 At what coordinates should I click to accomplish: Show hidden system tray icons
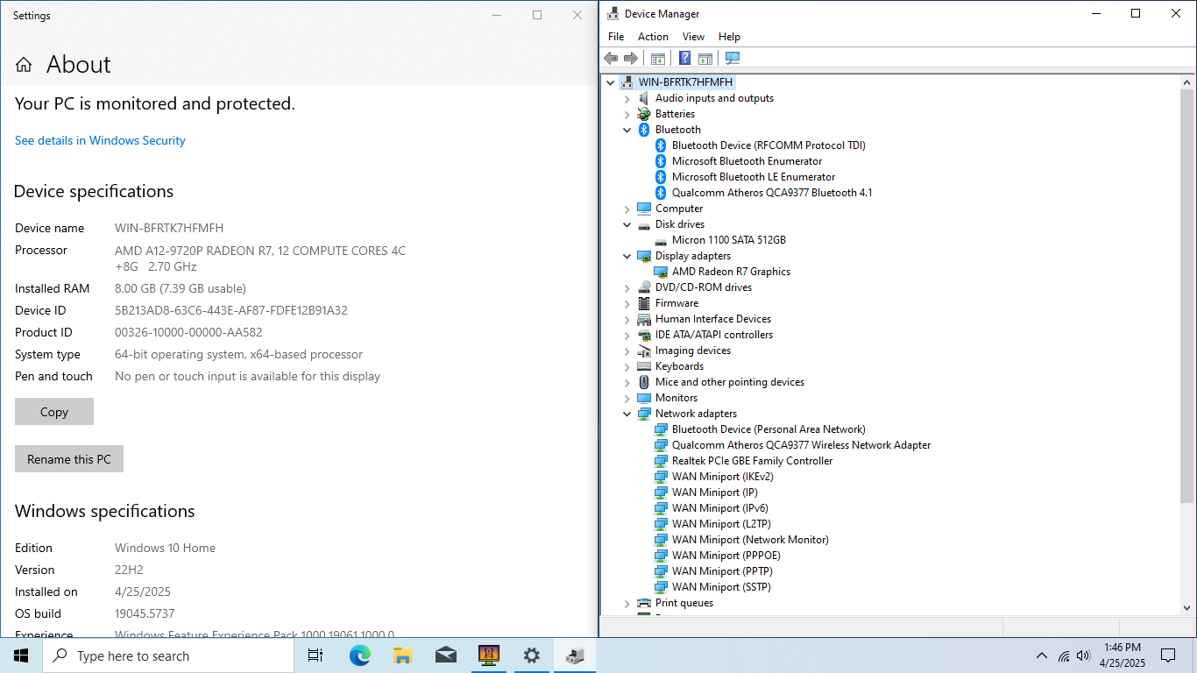tap(1042, 655)
